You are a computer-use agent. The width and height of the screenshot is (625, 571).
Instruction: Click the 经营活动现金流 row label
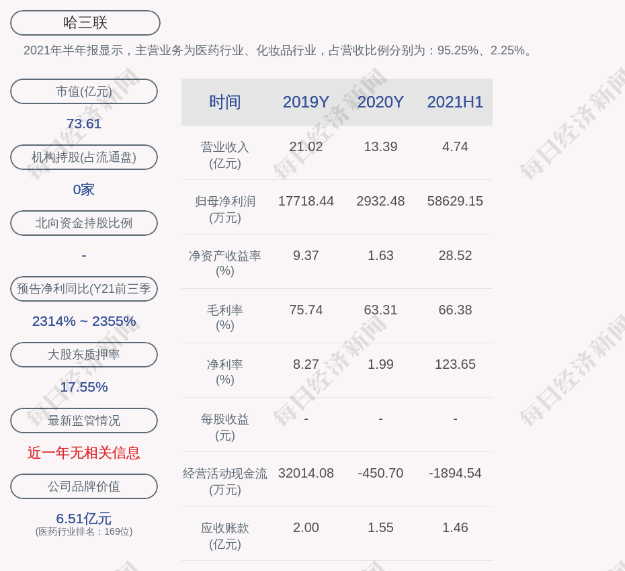point(225,481)
